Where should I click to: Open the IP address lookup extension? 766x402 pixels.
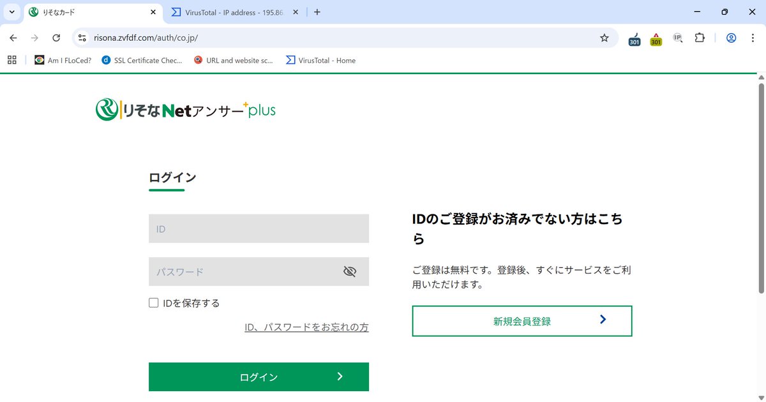pos(677,38)
